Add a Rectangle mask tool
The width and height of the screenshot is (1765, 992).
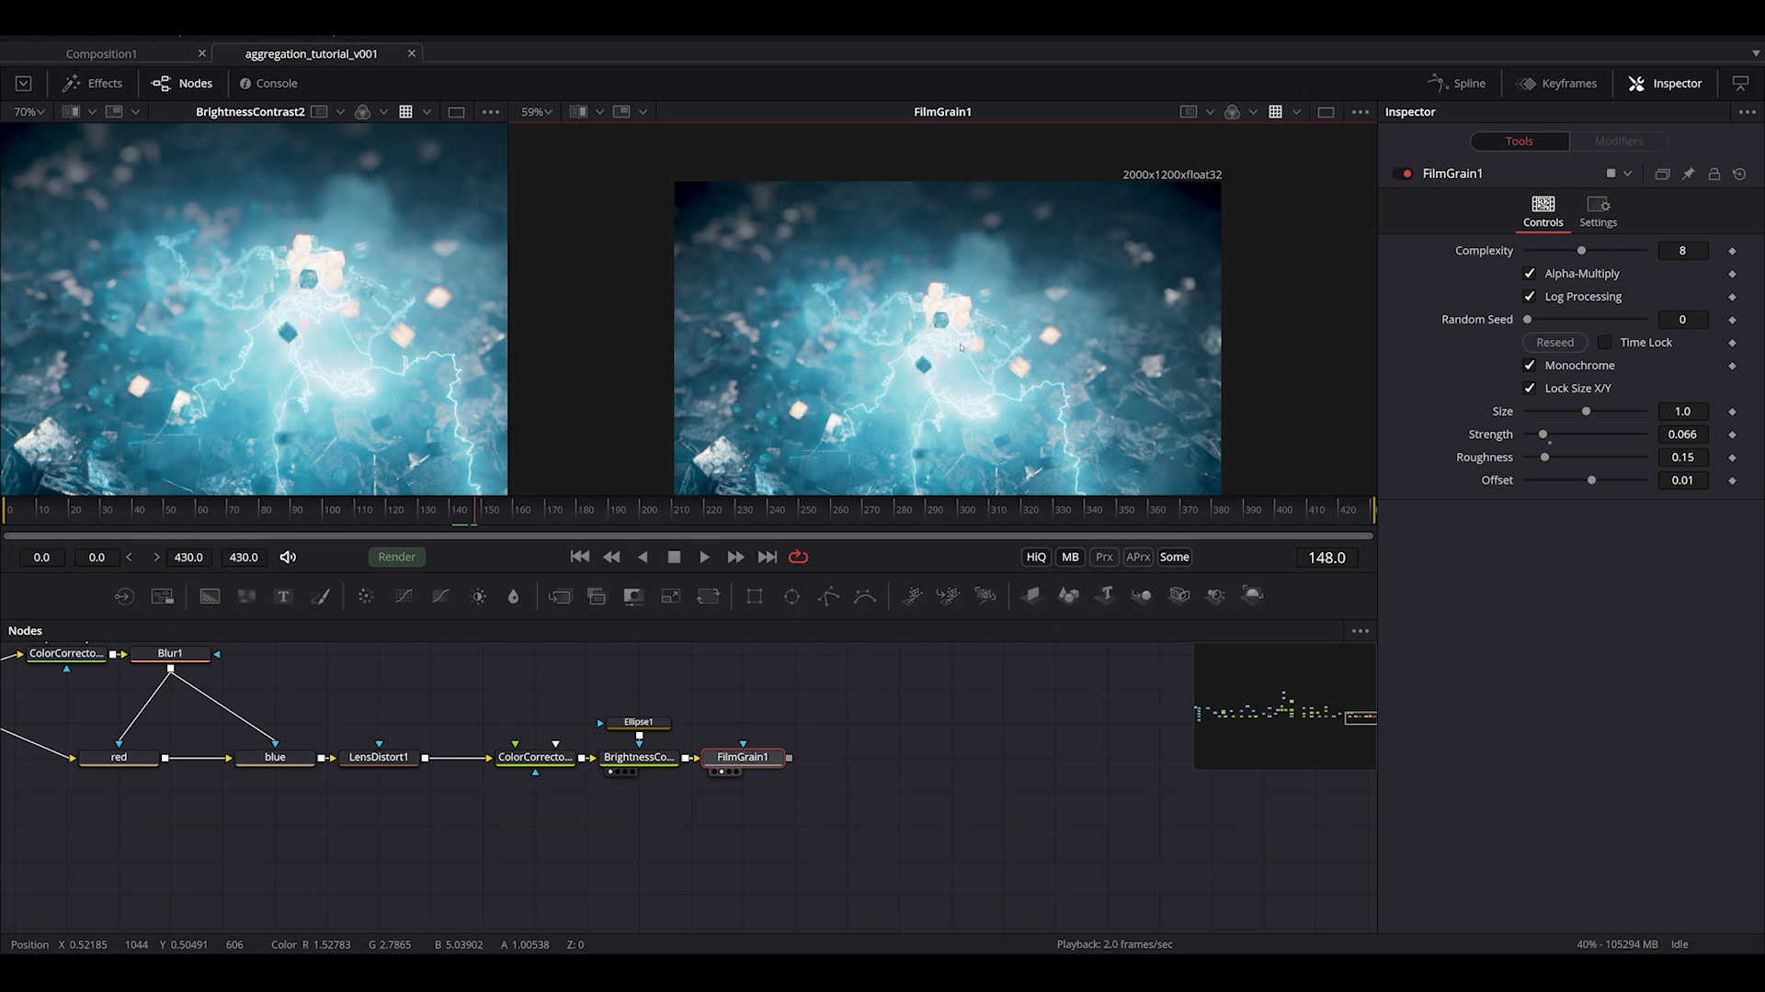[x=755, y=596]
